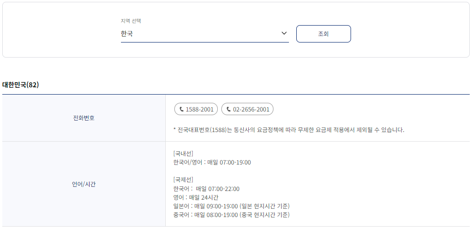Click phone icon beside 1588-2001
The width and height of the screenshot is (472, 228).
(x=181, y=109)
